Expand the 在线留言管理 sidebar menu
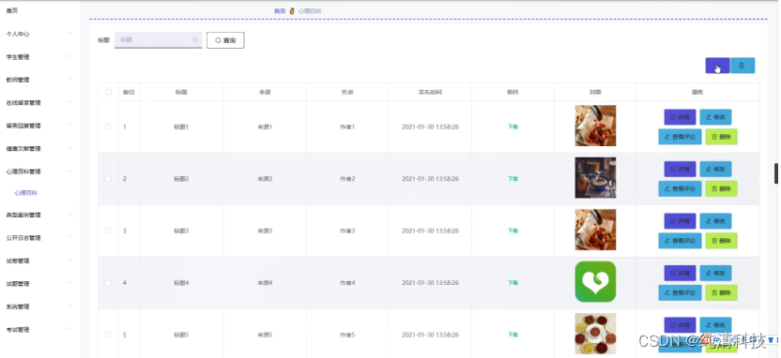This screenshot has height=358, width=781. click(38, 102)
